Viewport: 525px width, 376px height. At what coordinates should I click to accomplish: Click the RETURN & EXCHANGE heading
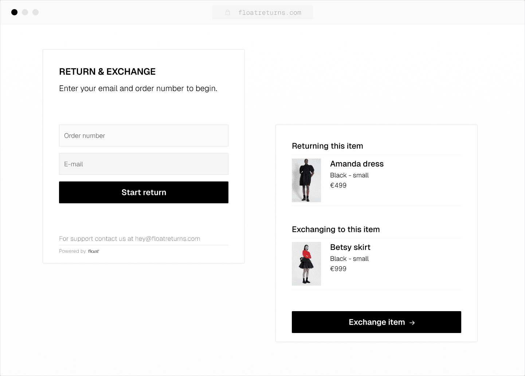click(x=107, y=72)
